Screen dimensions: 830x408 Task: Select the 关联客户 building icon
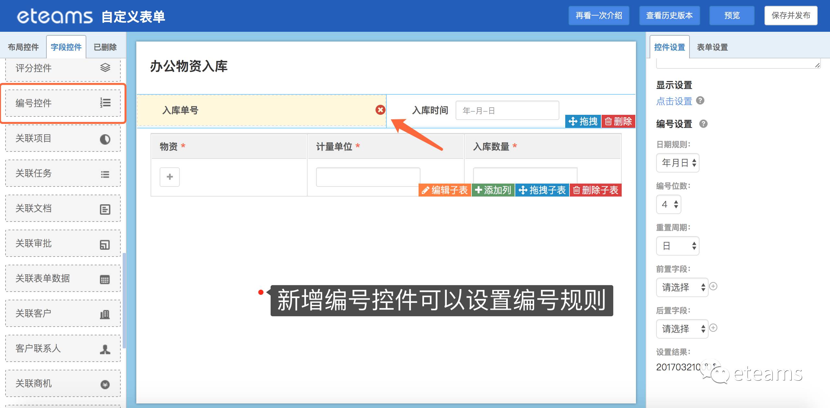coord(105,314)
